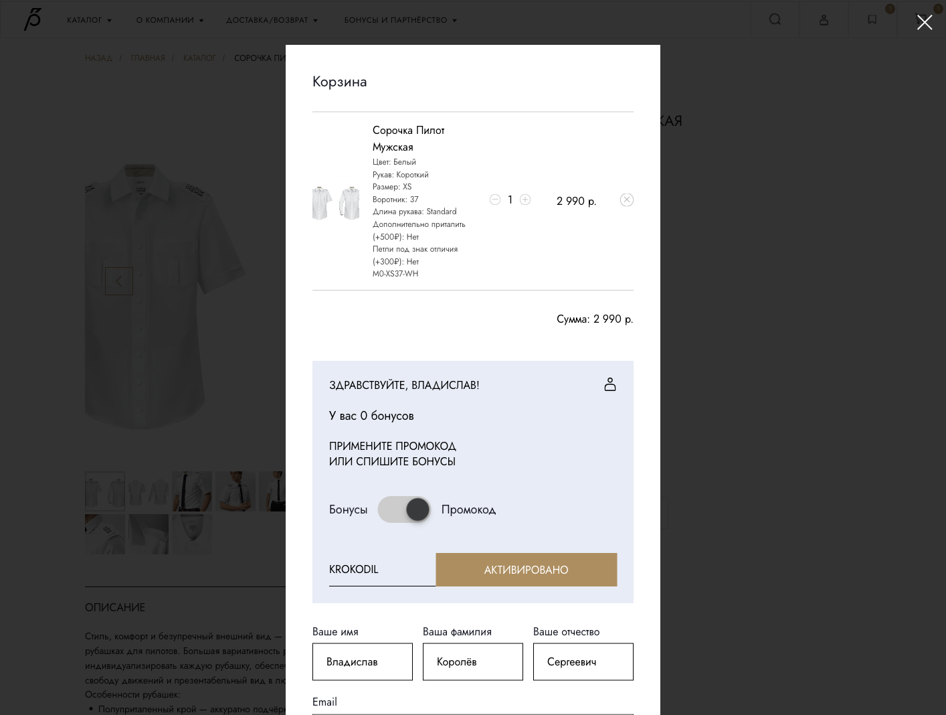Select the last thumbnail in the second gallery row
The image size is (946, 715).
tap(192, 534)
